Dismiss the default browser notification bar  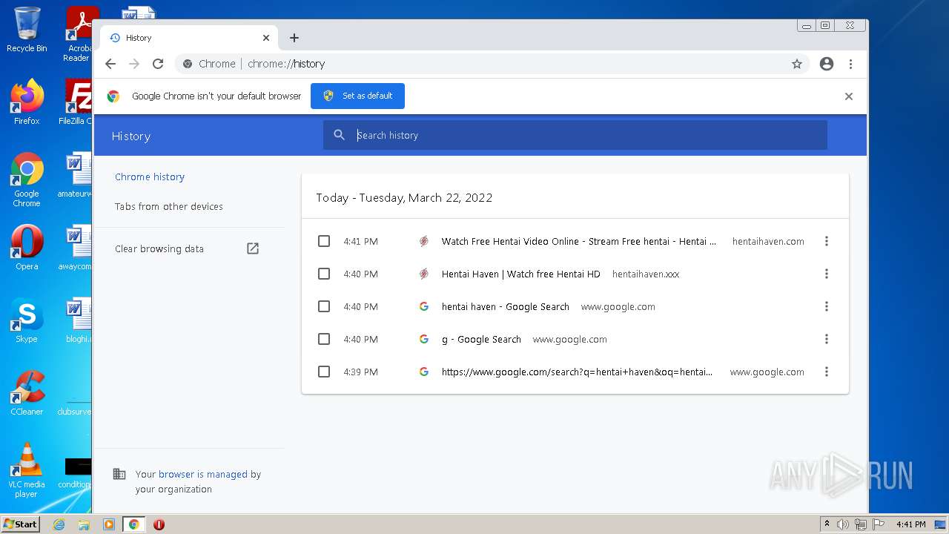point(849,96)
